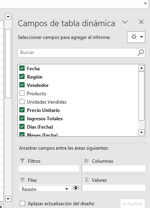Click the Columnas area icon

(x=87, y=161)
